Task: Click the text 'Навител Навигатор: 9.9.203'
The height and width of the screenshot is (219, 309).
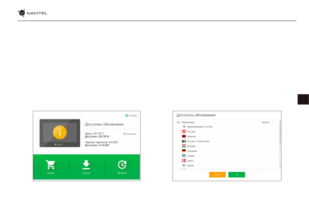Action: 101,142
